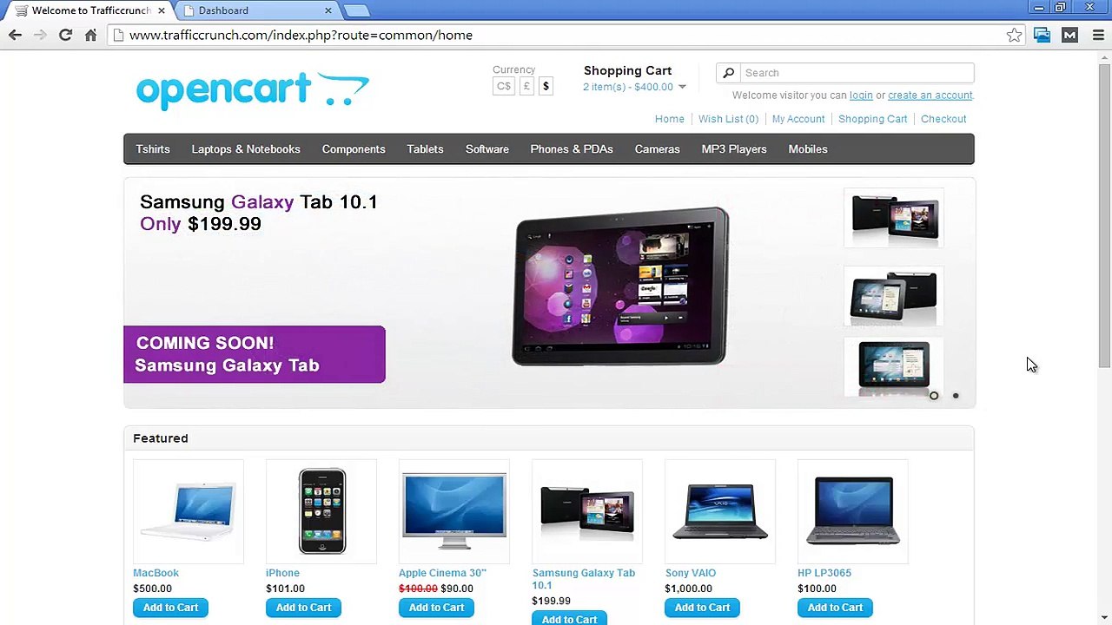Image resolution: width=1112 pixels, height=625 pixels.
Task: Open the HP LP3065 product link
Action: click(824, 573)
